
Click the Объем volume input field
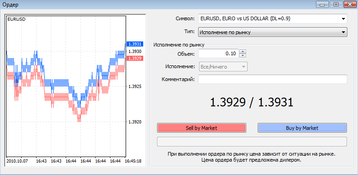[218, 54]
